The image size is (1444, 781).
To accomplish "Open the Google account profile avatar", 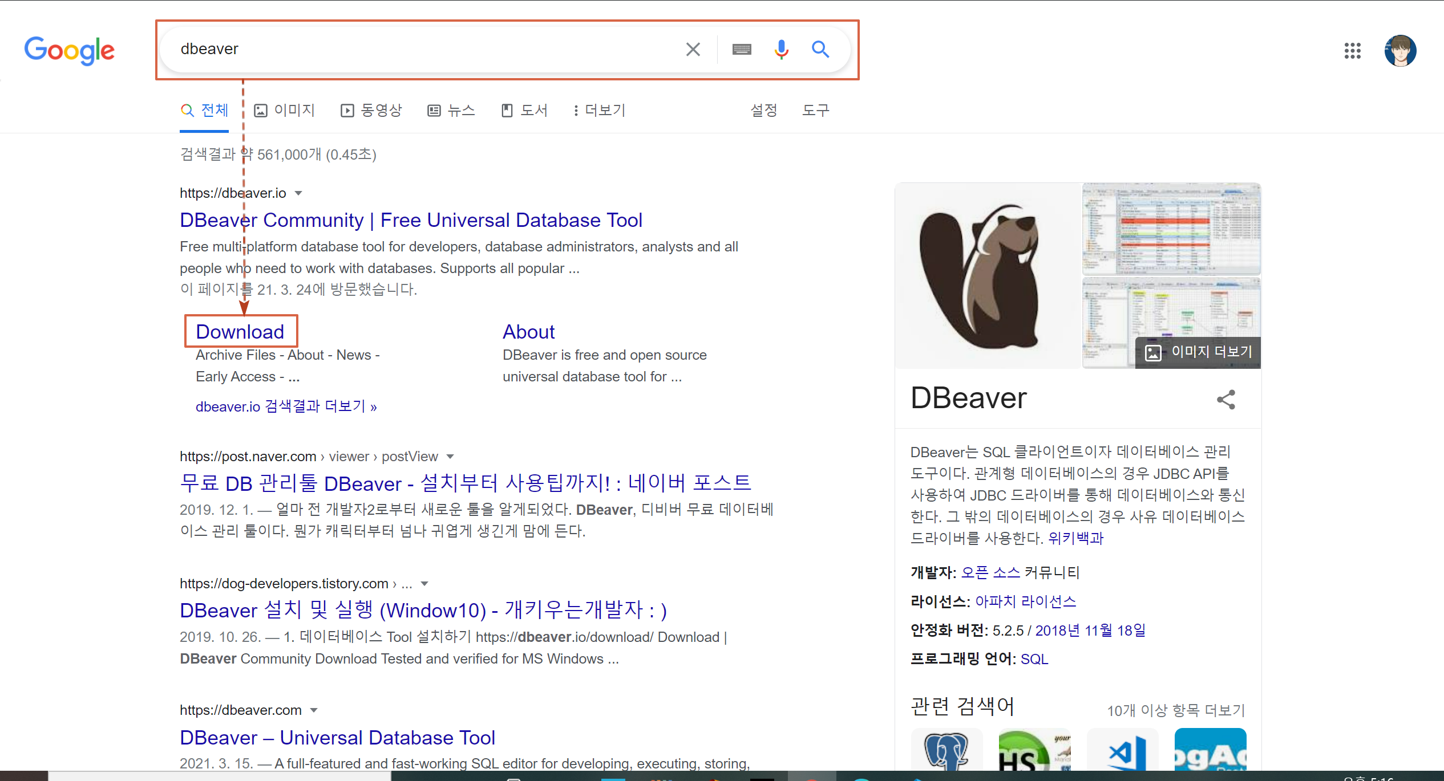I will (x=1400, y=51).
